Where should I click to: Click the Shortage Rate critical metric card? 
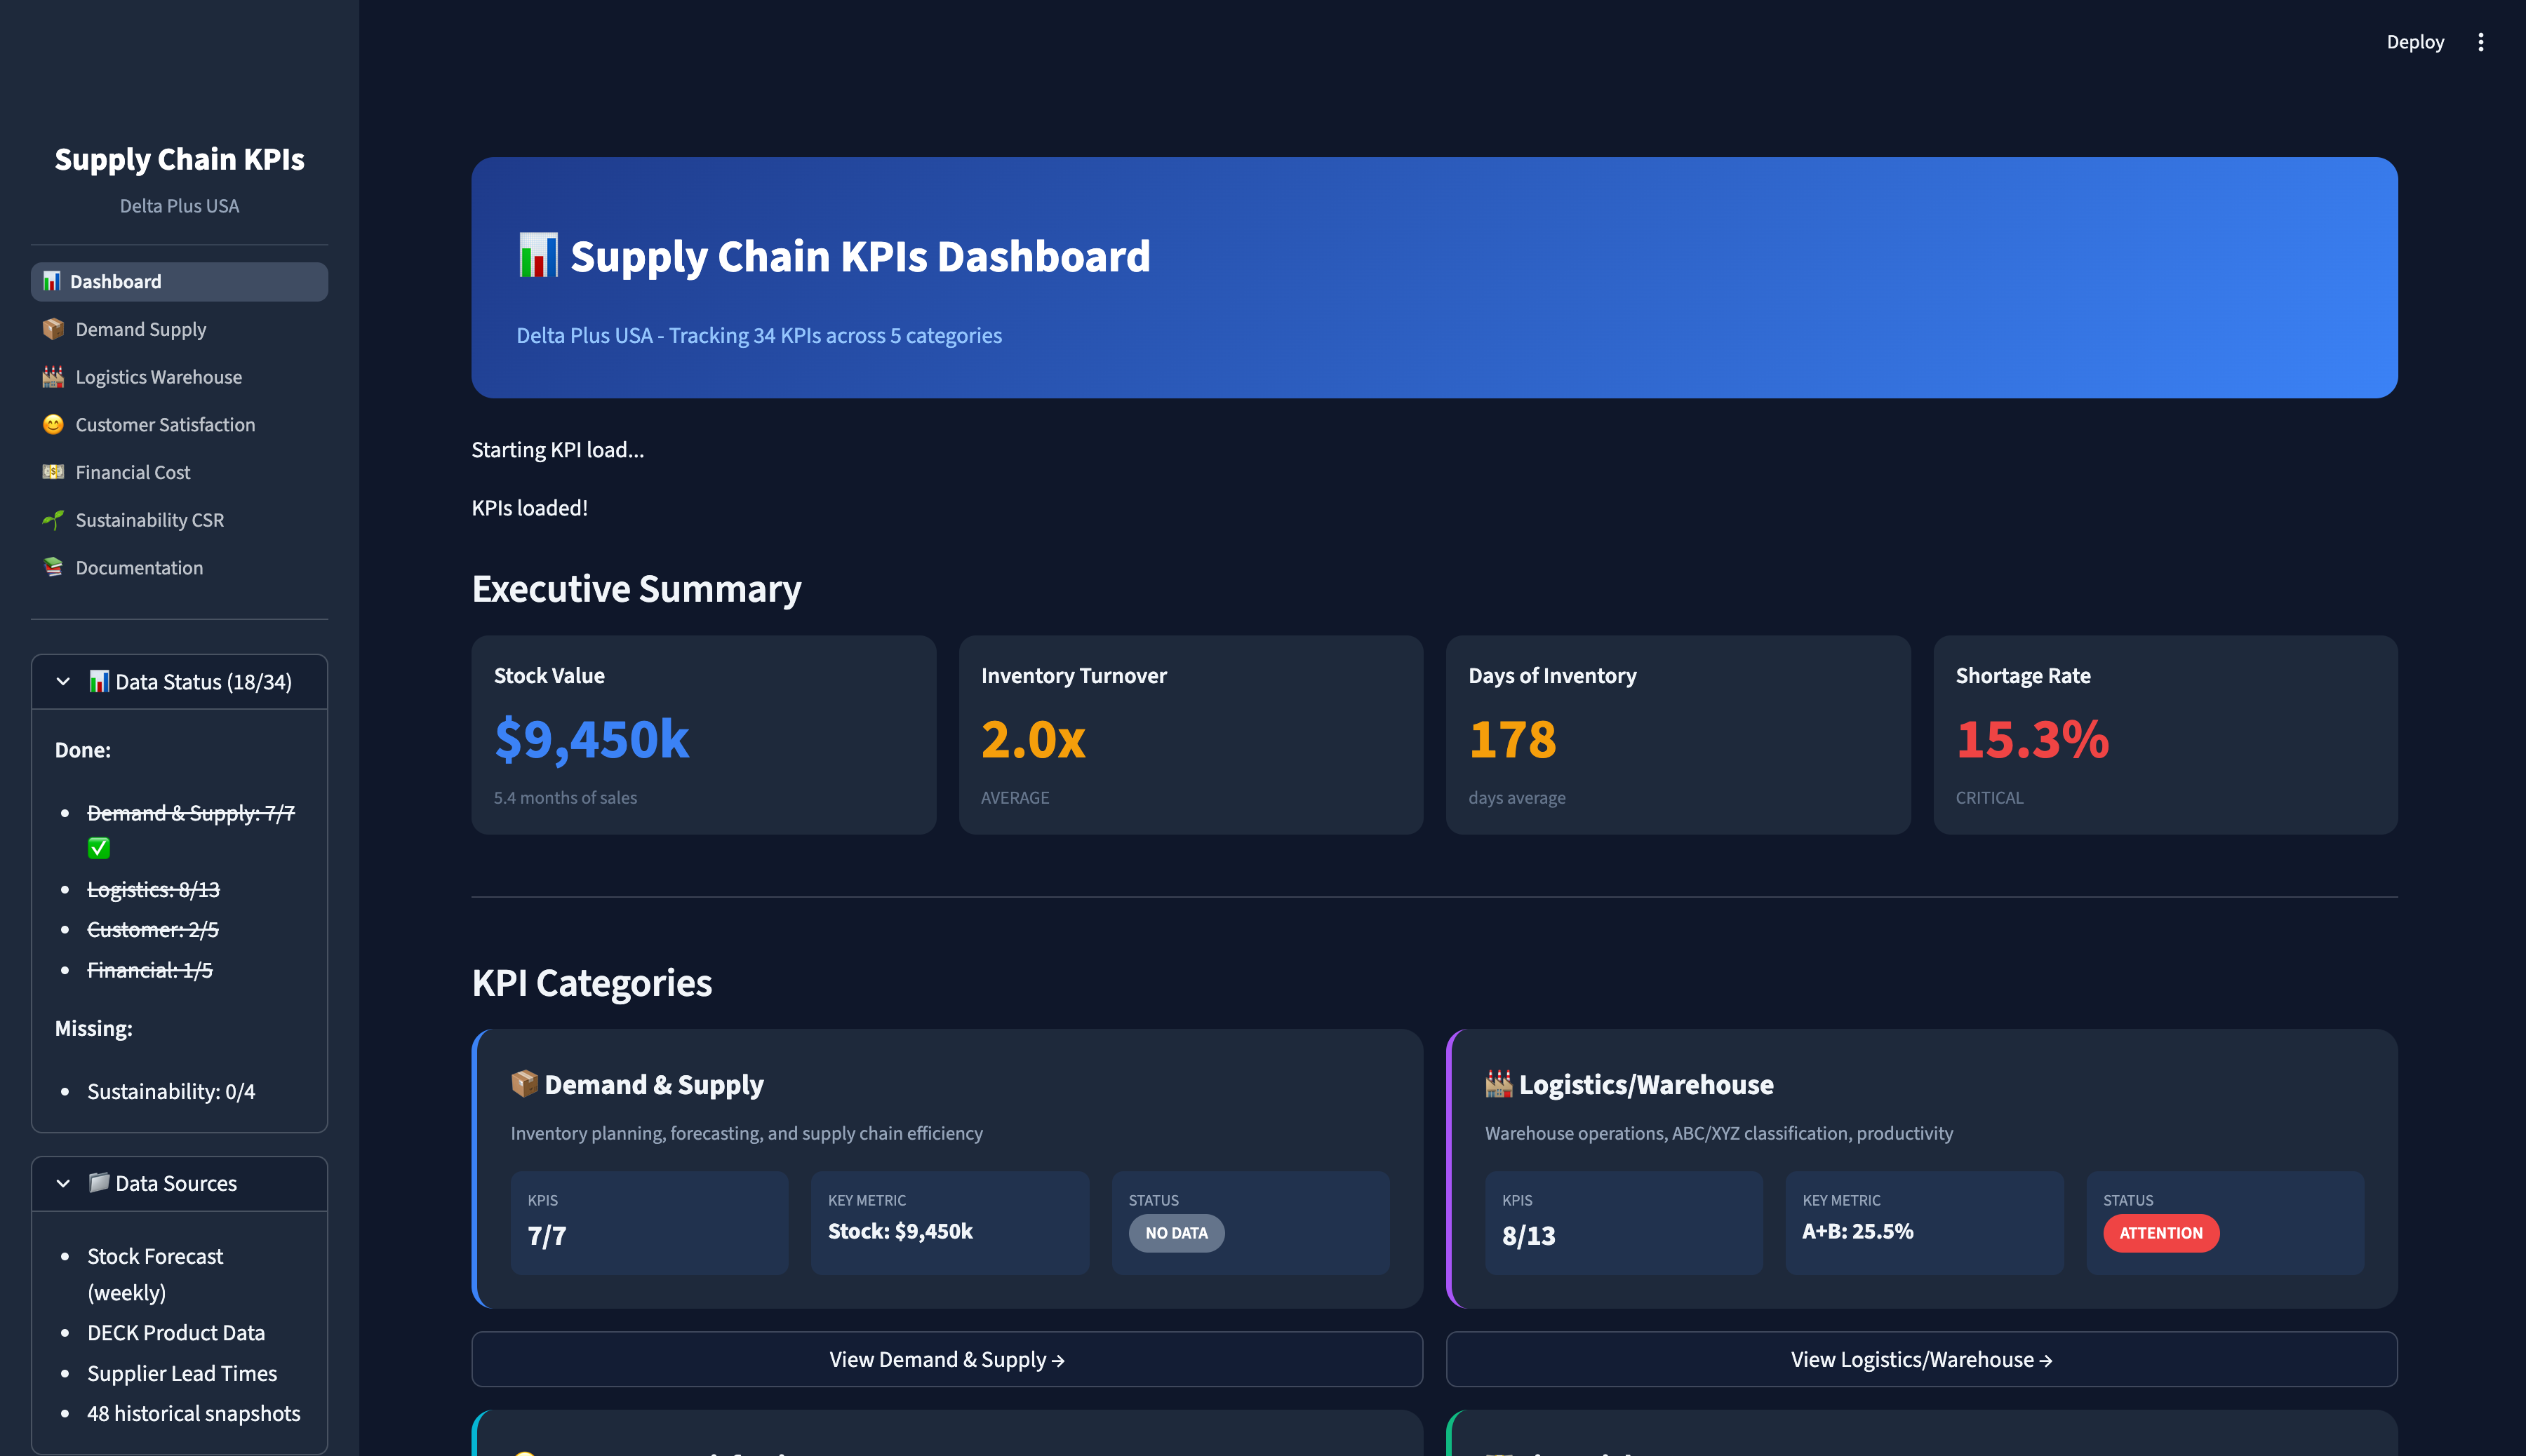click(2166, 735)
